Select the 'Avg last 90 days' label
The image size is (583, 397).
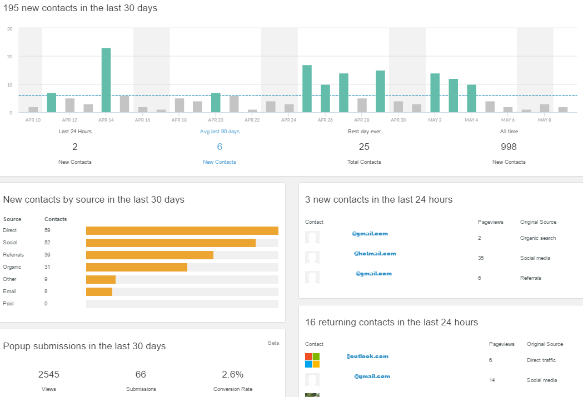pos(220,132)
